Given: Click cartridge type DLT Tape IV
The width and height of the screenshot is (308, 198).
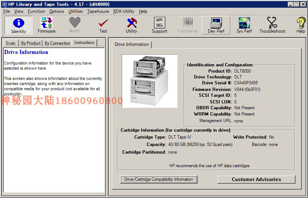Looking at the screenshot, I should [180, 137].
